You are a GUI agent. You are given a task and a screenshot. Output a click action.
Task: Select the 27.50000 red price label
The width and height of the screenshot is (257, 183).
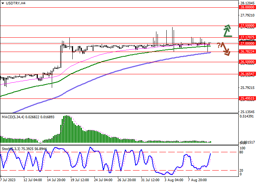coord(247,26)
